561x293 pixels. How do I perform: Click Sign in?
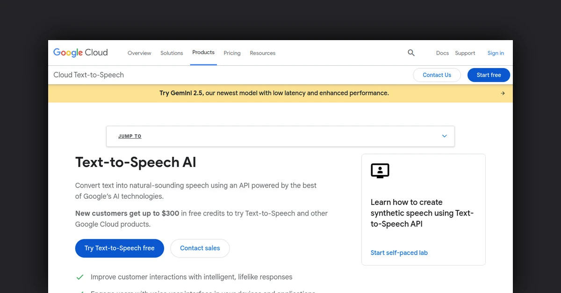pos(495,53)
